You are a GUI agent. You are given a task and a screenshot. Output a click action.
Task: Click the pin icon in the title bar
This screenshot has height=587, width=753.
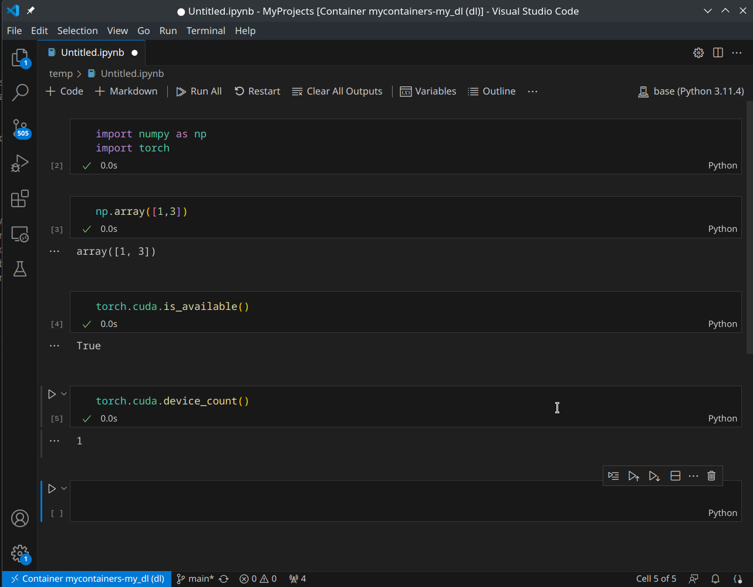click(x=31, y=11)
